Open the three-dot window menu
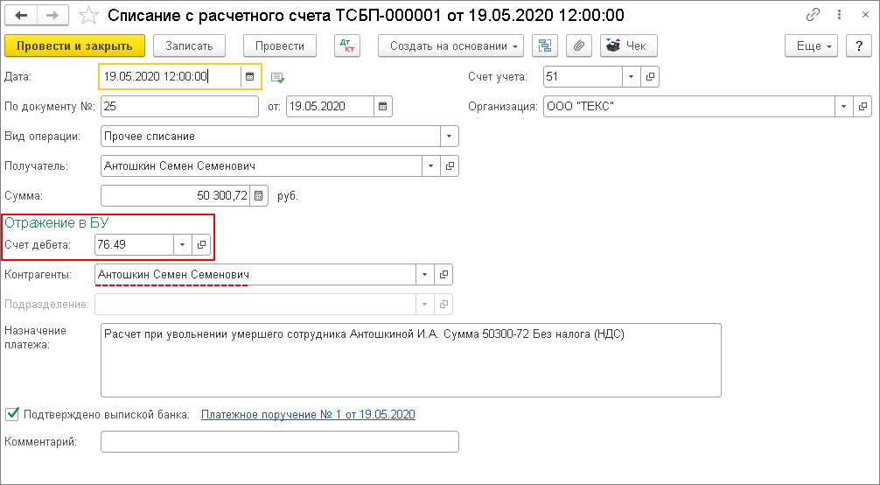Image resolution: width=880 pixels, height=485 pixels. pyautogui.click(x=839, y=16)
